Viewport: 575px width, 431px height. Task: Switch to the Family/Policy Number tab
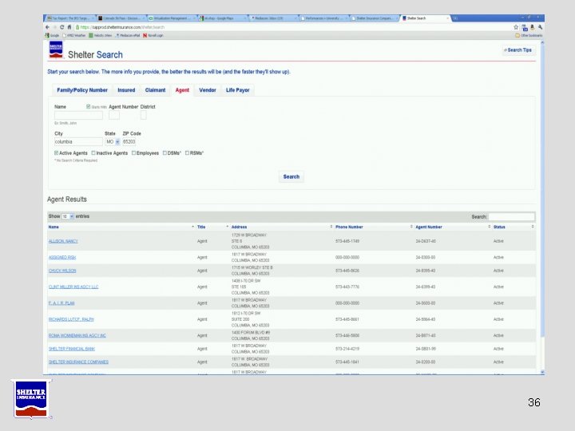82,90
